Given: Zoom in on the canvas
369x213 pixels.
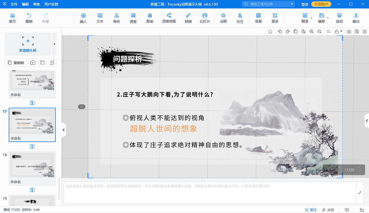Looking at the screenshot, I should [312, 31].
